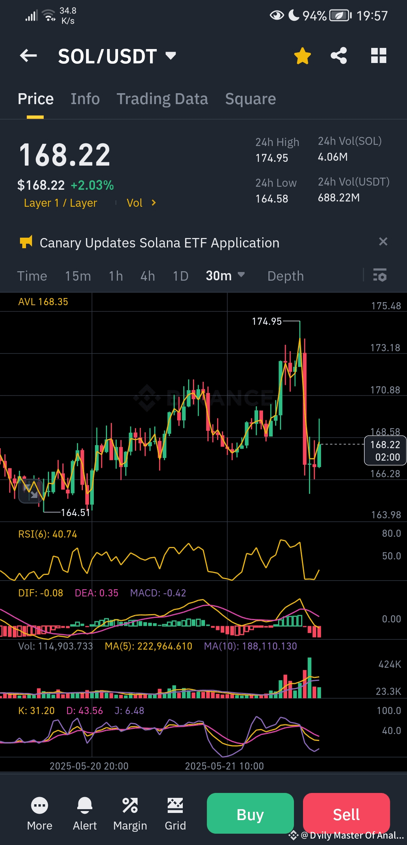The image size is (407, 845).
Task: Select the 15m interval
Action: (x=78, y=276)
